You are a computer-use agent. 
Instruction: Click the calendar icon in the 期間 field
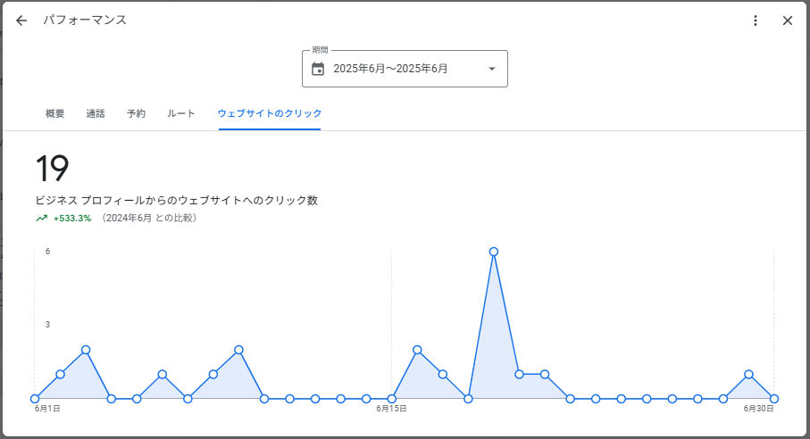[318, 69]
